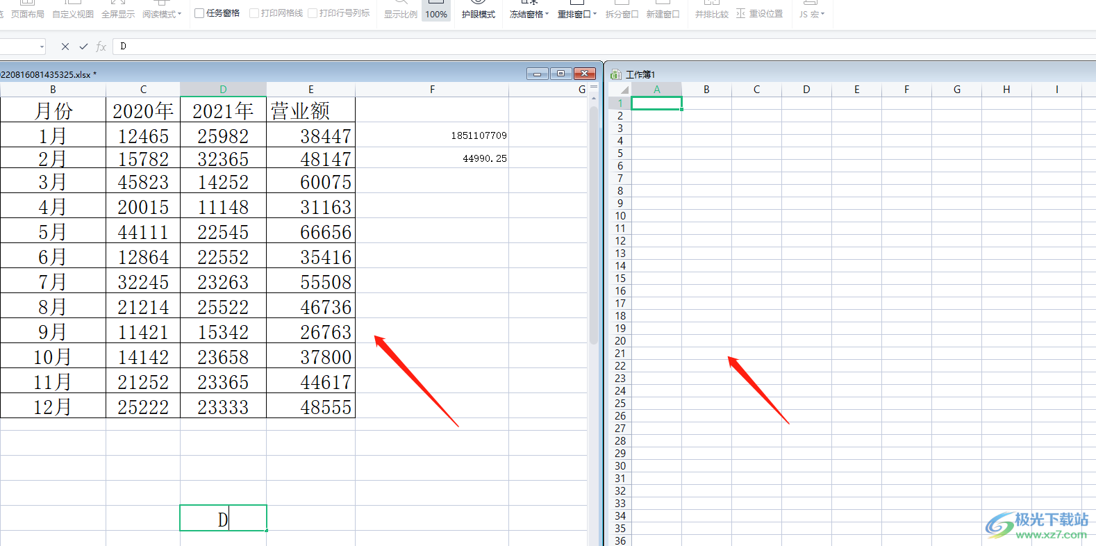Image resolution: width=1096 pixels, height=546 pixels.
Task: Select column D header in 工作簿1
Action: tap(806, 90)
